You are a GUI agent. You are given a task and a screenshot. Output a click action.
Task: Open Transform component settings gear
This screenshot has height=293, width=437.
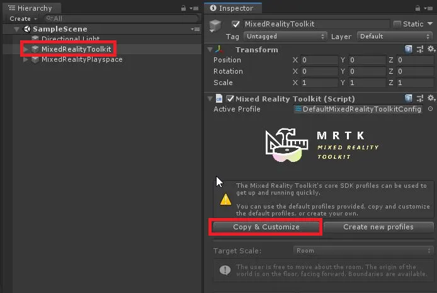click(431, 49)
